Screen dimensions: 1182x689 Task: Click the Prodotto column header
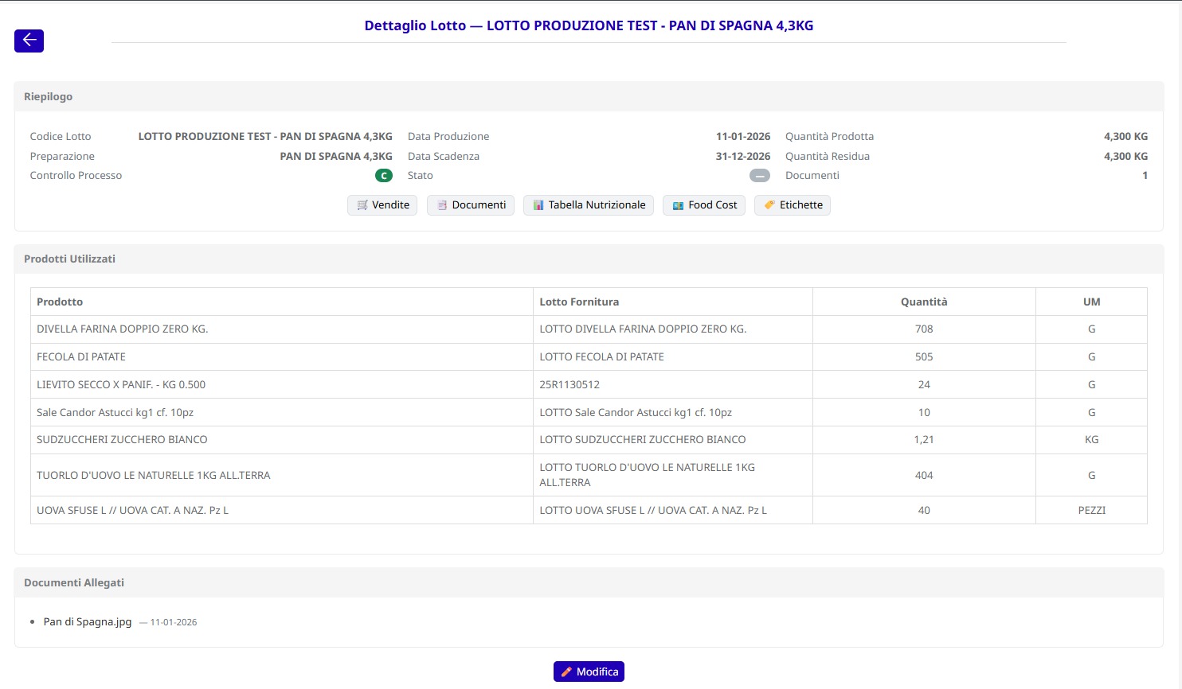60,302
